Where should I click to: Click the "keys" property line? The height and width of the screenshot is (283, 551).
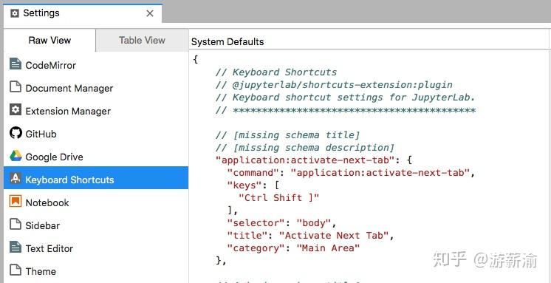(253, 185)
